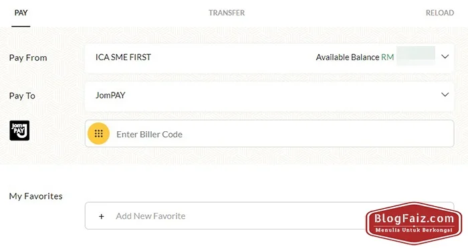Screen dimensions: 468x251
Task: Click the JomPAY logo icon
Action: click(x=19, y=131)
